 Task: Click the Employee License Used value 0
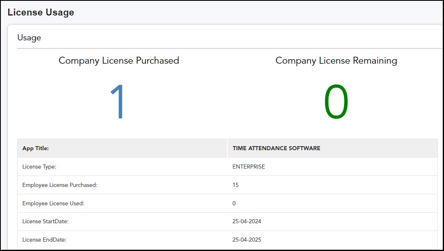[234, 203]
